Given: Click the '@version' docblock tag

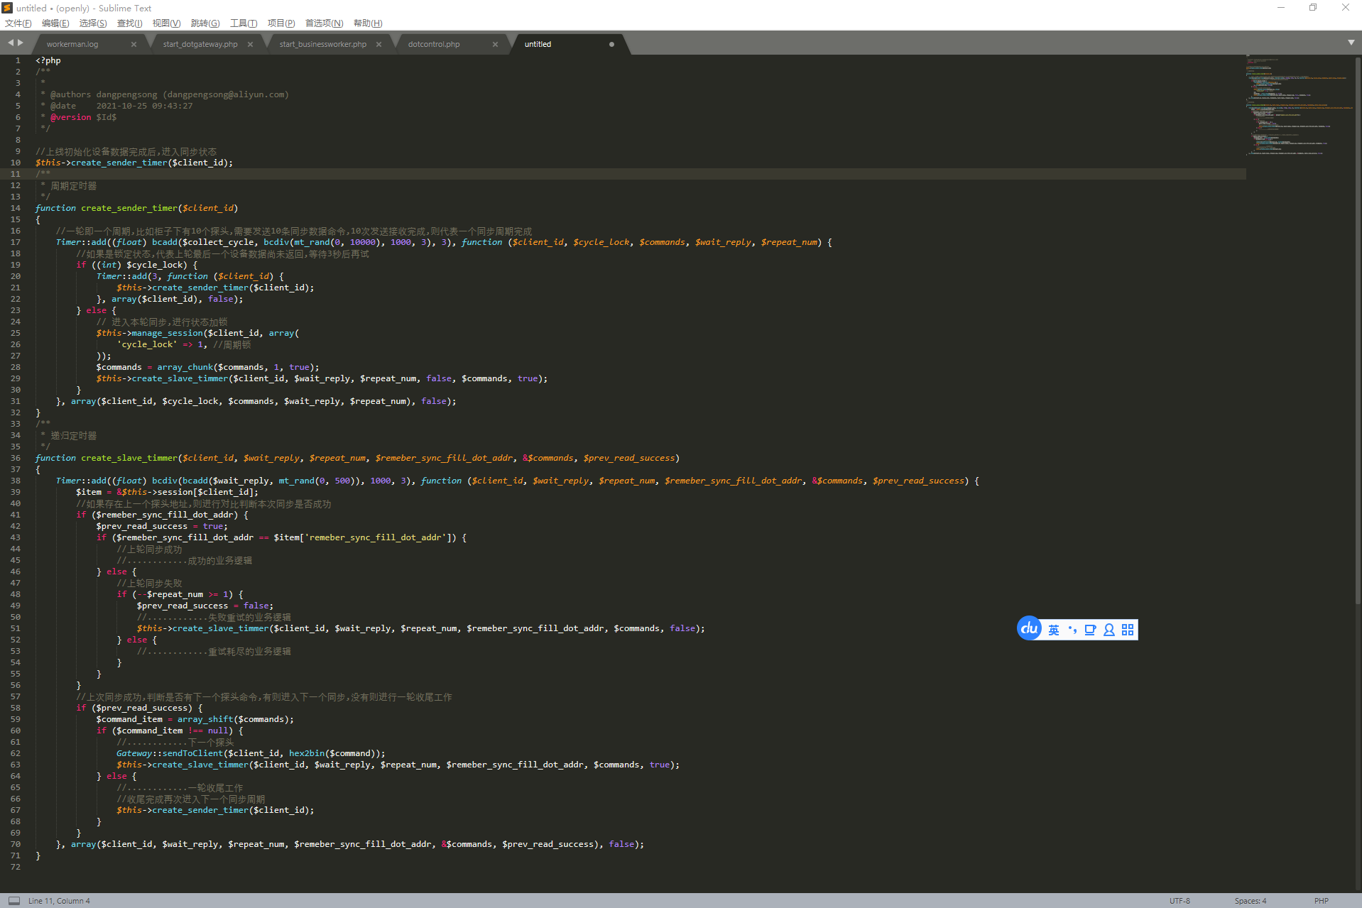Looking at the screenshot, I should coord(71,117).
